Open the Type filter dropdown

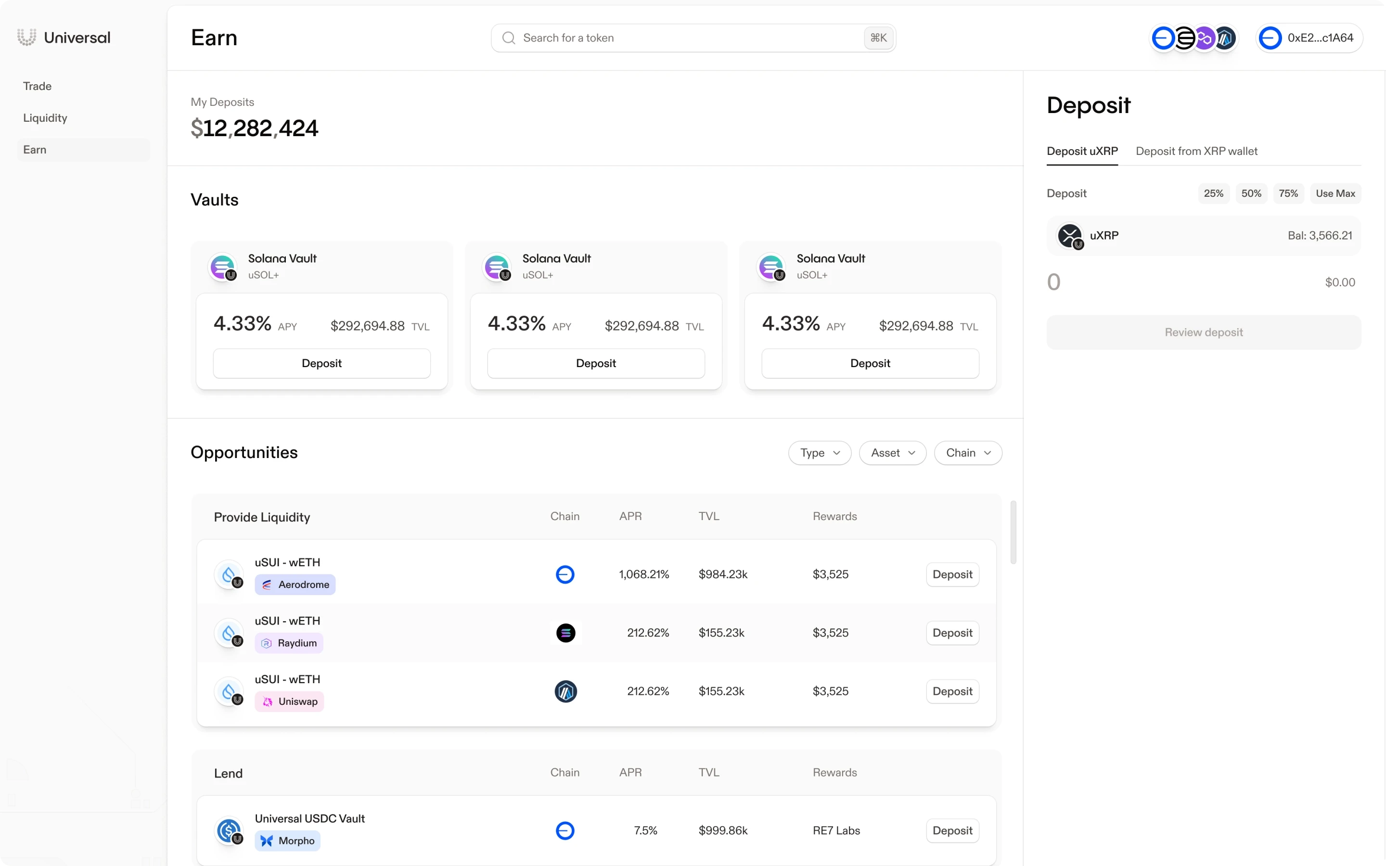click(819, 453)
